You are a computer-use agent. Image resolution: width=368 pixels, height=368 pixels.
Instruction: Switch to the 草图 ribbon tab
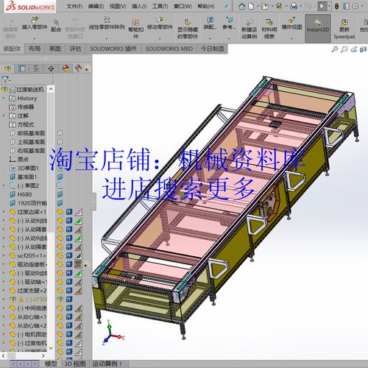click(55, 49)
